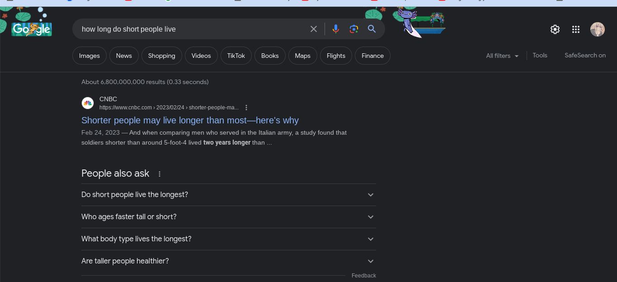Open the Google account profile picture
Image resolution: width=617 pixels, height=282 pixels.
coord(598,29)
